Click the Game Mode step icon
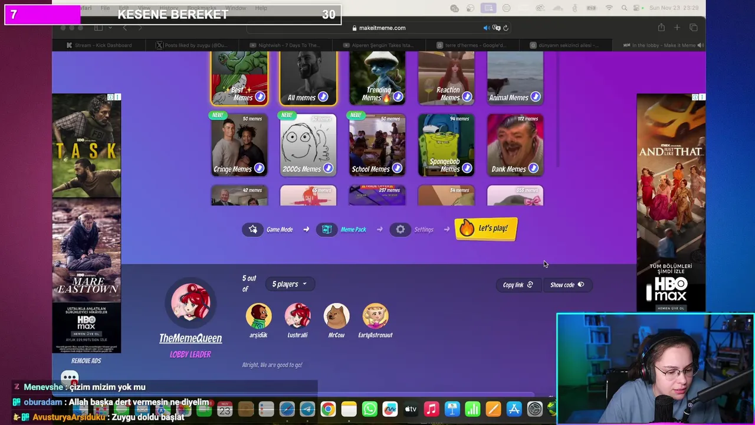This screenshot has width=755, height=425. [x=252, y=230]
